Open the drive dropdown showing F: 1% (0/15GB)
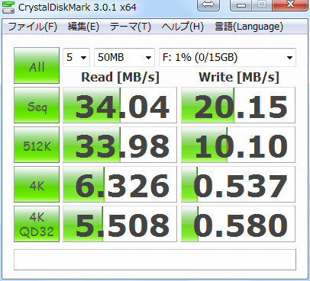 coord(228,57)
